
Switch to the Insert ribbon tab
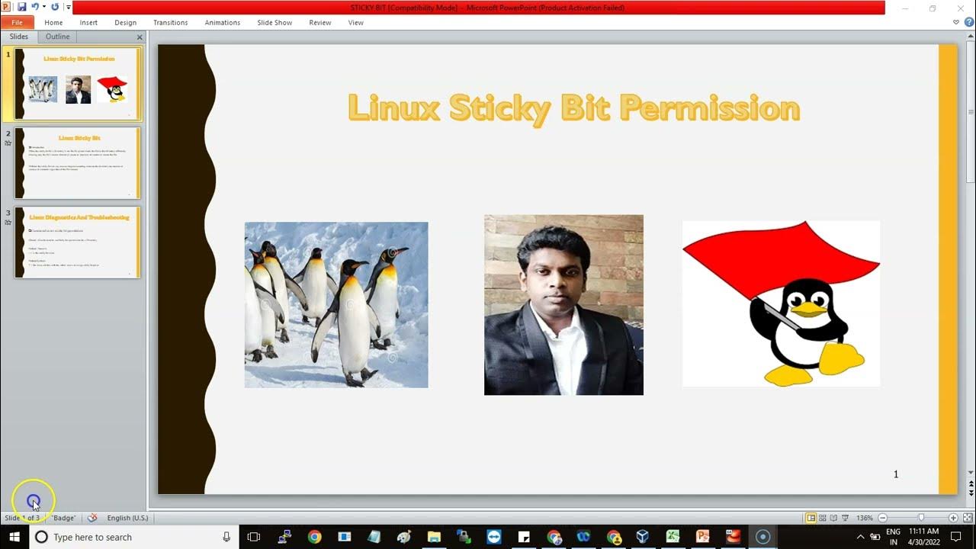88,23
